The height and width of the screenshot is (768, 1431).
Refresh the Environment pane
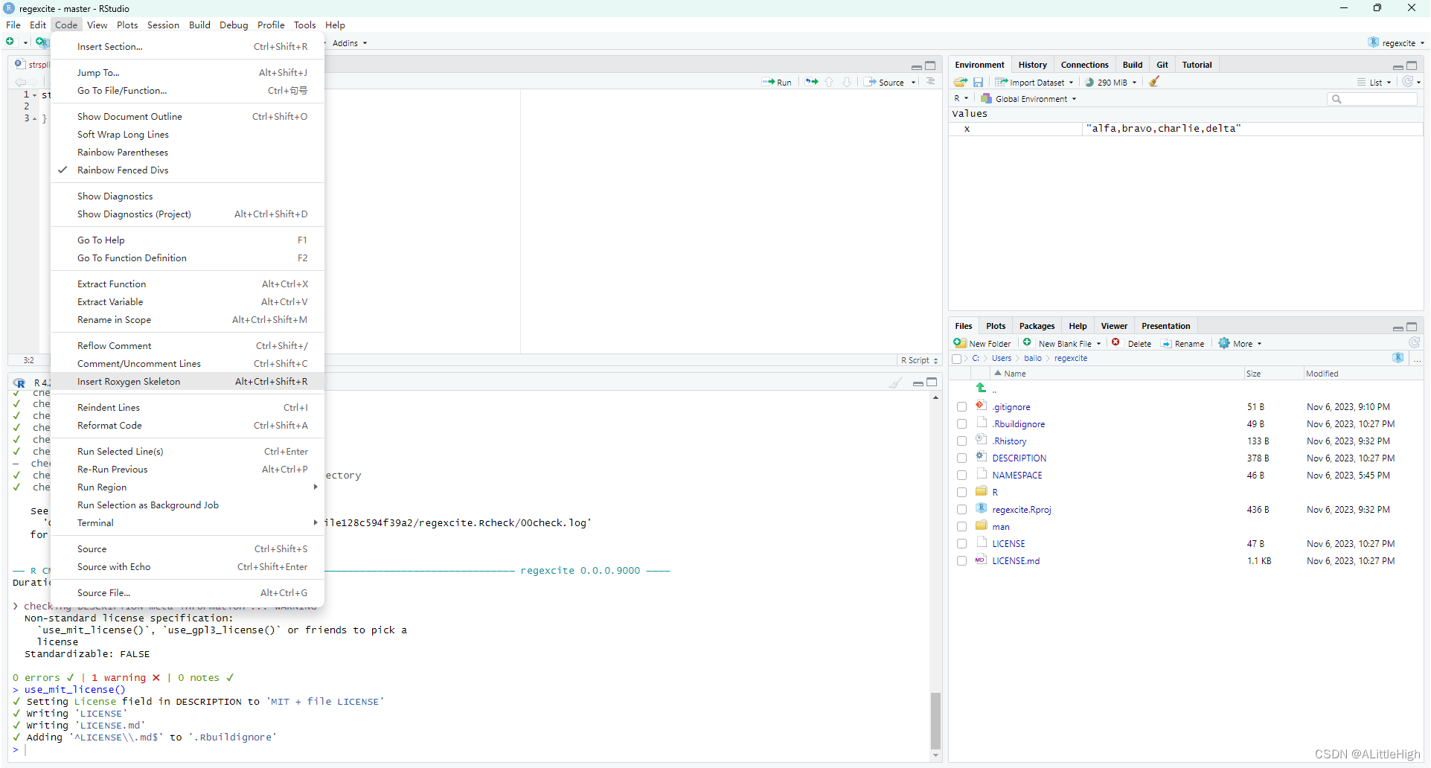1408,82
